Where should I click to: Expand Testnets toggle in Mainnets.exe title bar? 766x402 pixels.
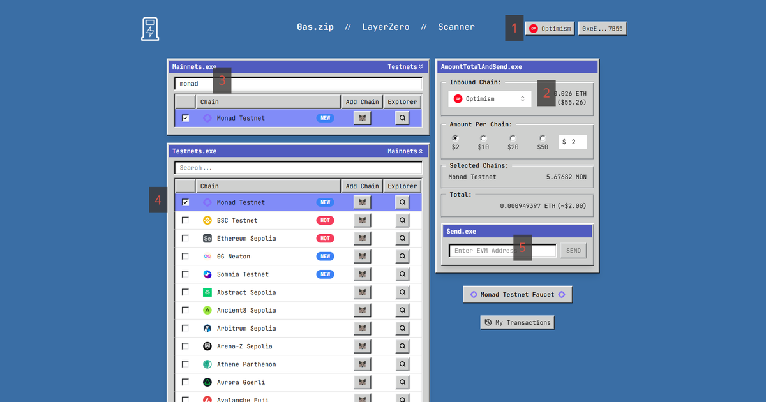[405, 66]
